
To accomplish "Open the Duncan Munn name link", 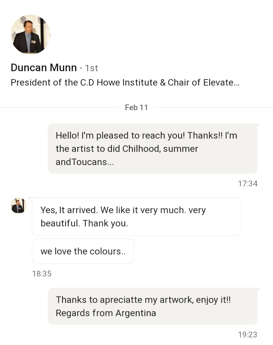I will (x=44, y=68).
